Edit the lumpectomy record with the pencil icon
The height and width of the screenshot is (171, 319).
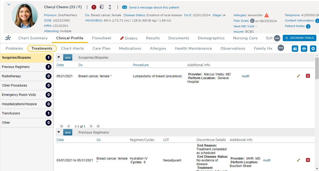click(x=298, y=76)
